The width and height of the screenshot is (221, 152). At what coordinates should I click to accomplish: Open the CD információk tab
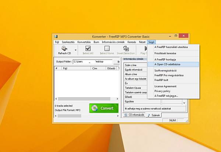coord(134,115)
